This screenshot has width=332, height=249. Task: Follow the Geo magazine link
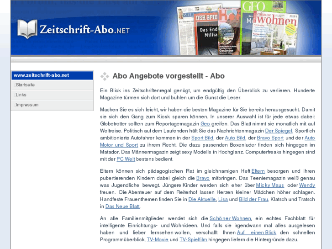pyautogui.click(x=205, y=124)
